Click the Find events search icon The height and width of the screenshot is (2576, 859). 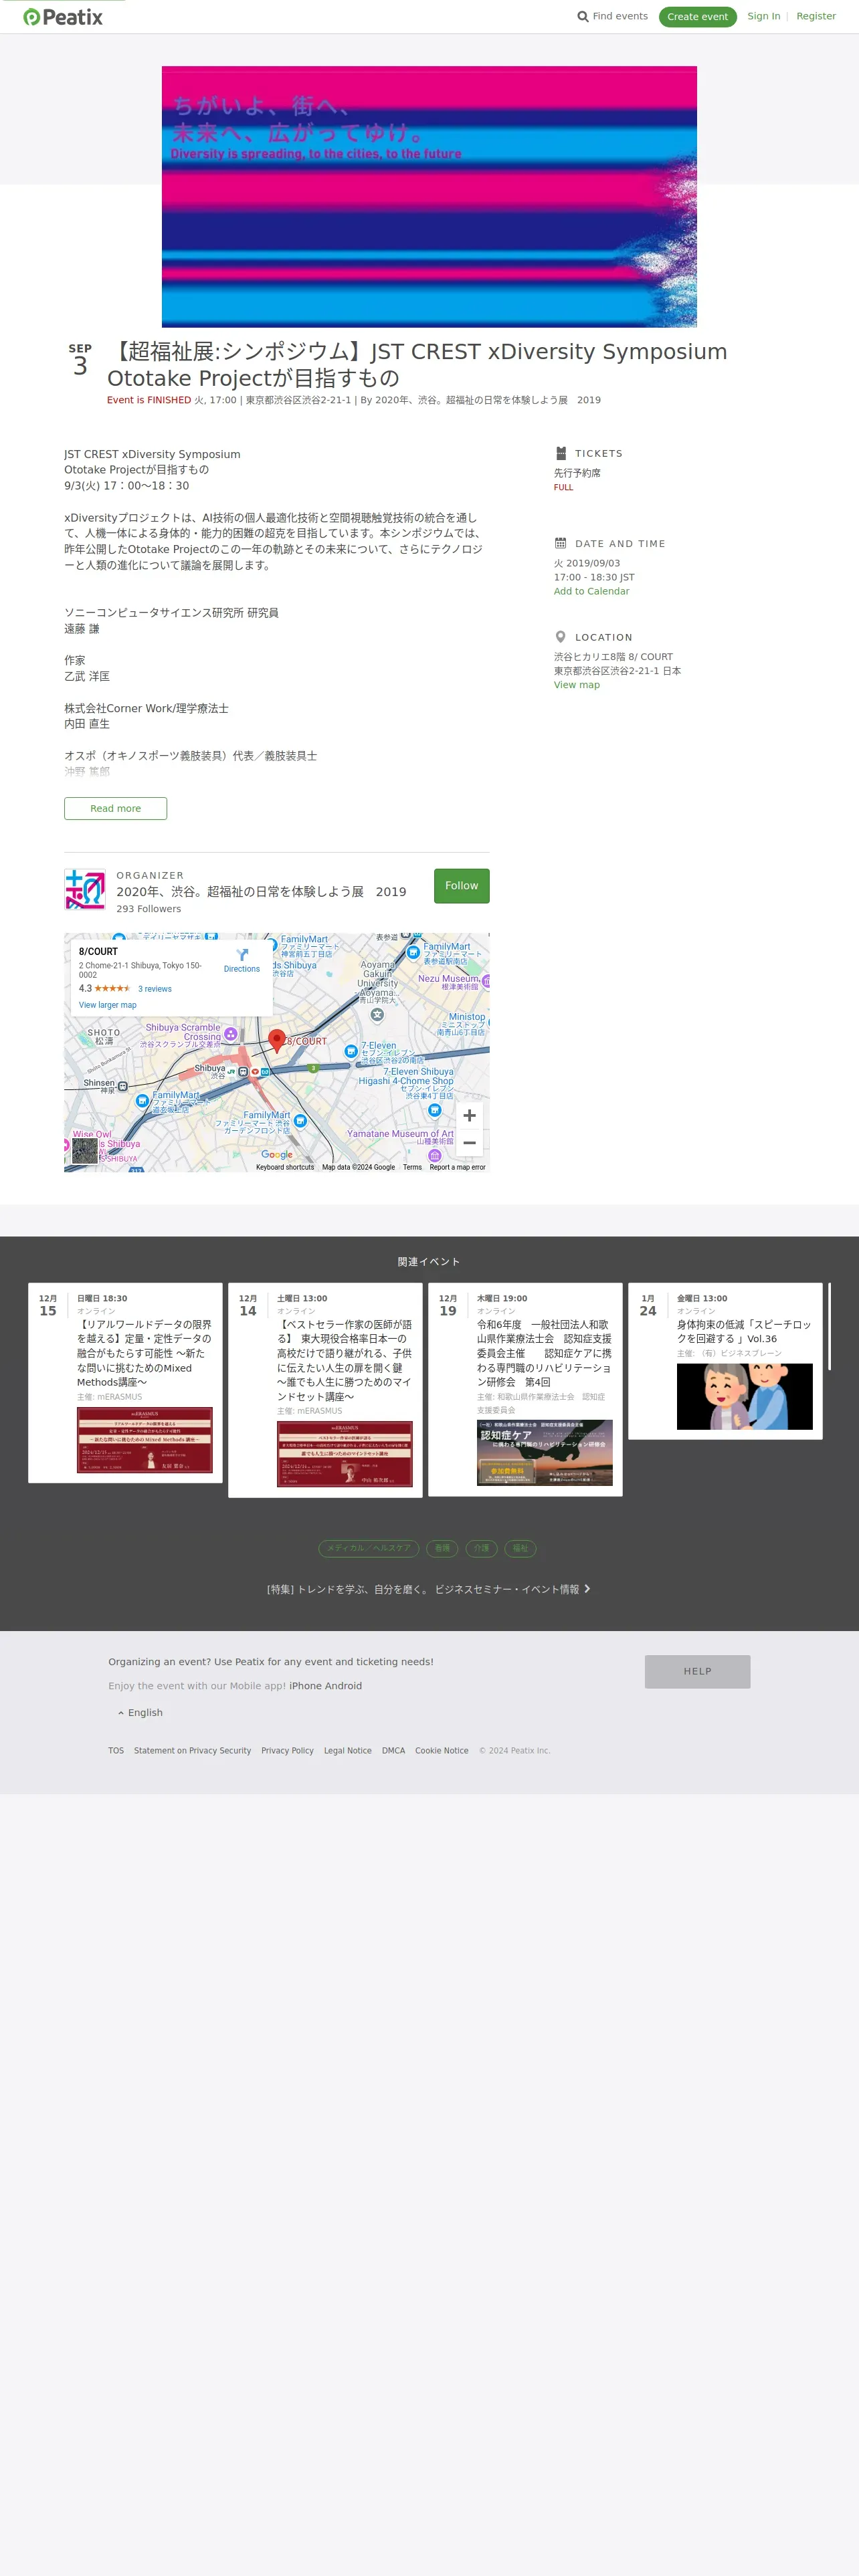click(x=583, y=17)
